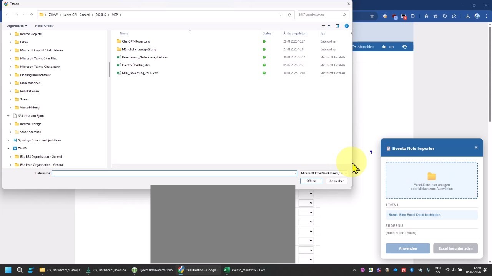492x276 pixels.
Task: Sort files by Name column header
Action: 124,33
